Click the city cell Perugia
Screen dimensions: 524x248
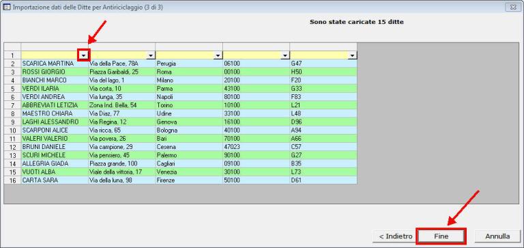click(189, 64)
